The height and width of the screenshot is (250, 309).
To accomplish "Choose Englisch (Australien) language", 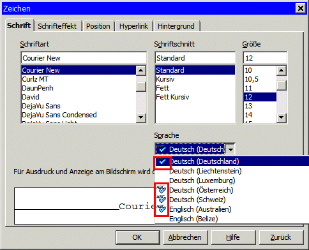I will coord(232,209).
